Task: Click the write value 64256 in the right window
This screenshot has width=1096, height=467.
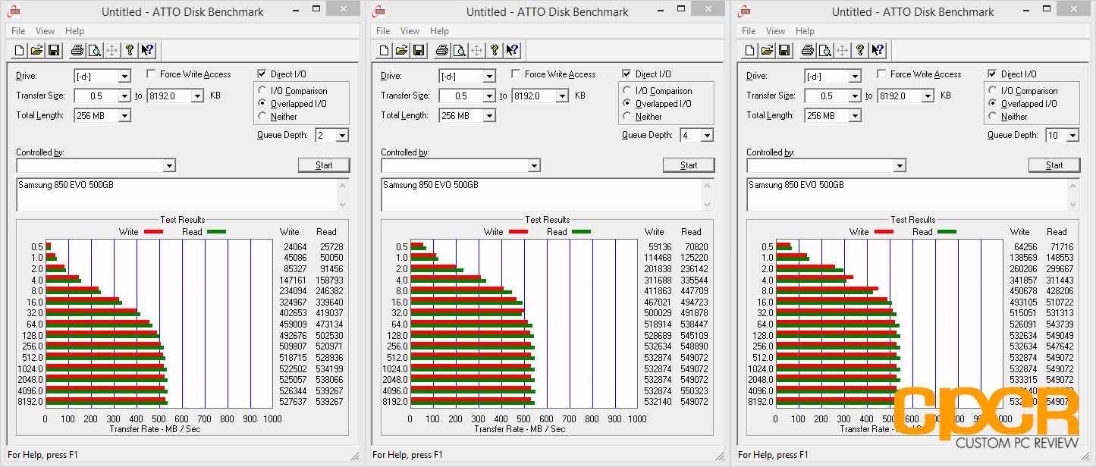Action: (1024, 247)
